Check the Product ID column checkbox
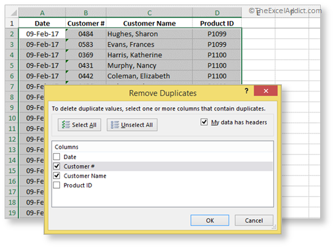334x248 pixels. [57, 185]
